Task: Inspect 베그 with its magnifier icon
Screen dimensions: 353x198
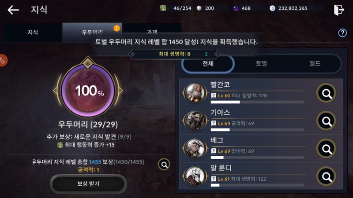Action: pos(326,149)
